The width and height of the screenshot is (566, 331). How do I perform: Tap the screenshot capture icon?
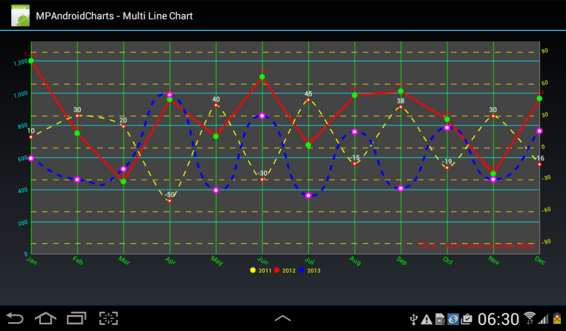tap(109, 318)
